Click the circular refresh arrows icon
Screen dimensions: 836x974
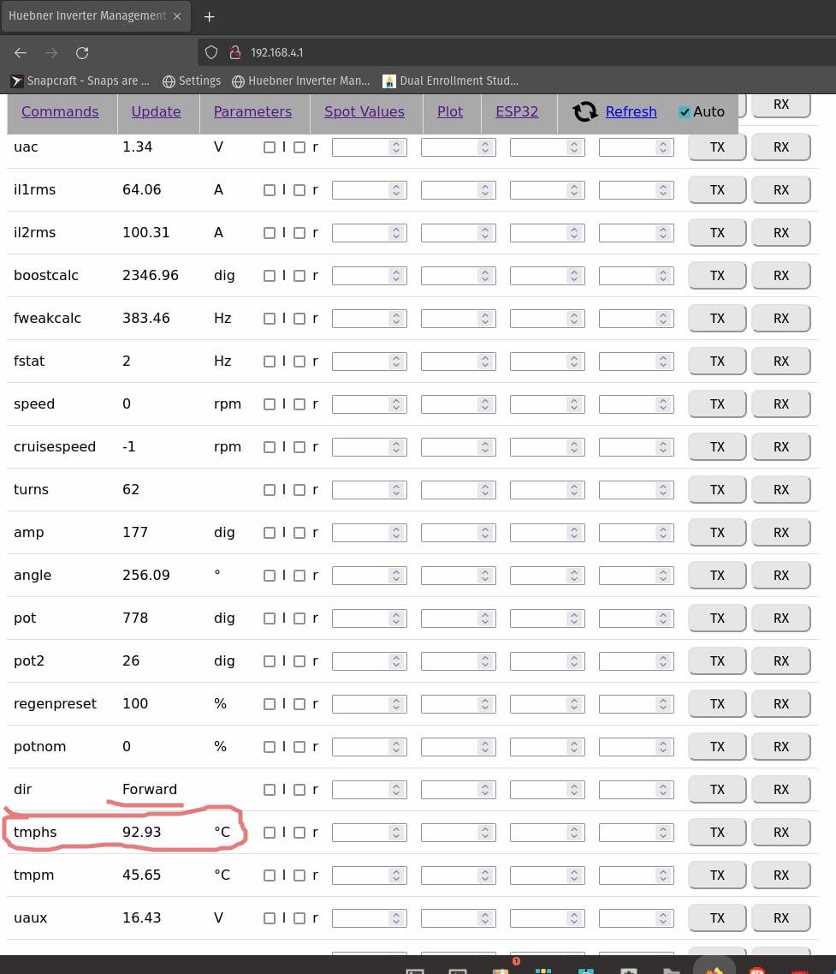pyautogui.click(x=585, y=112)
